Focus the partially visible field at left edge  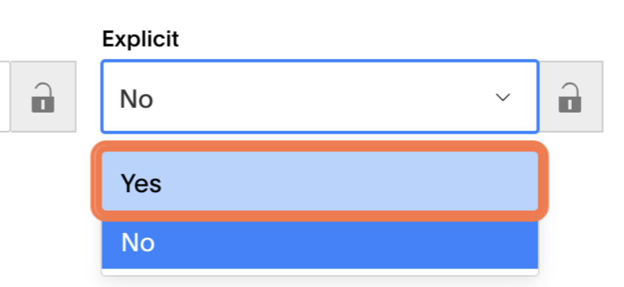click(x=5, y=96)
